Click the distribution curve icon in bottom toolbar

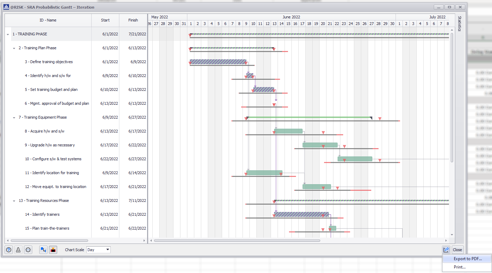[x=18, y=250]
